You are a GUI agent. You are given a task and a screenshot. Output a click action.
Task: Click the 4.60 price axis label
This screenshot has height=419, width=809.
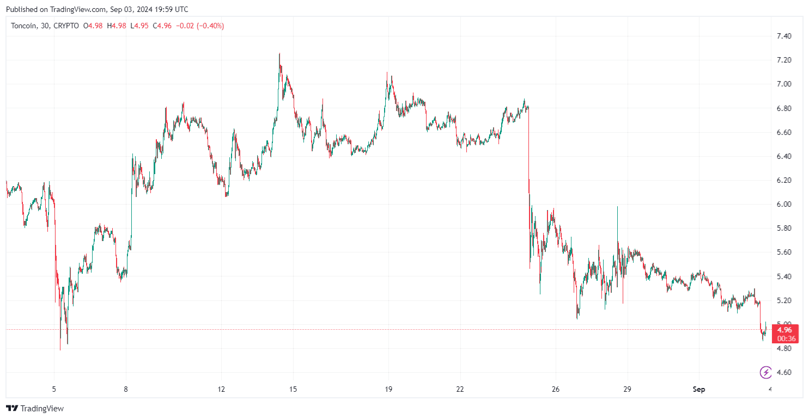784,372
